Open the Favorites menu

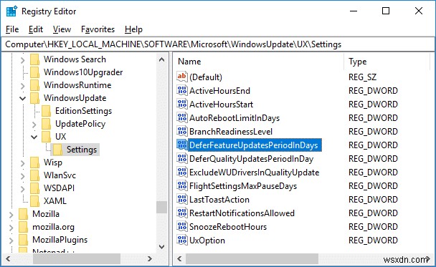click(x=98, y=29)
